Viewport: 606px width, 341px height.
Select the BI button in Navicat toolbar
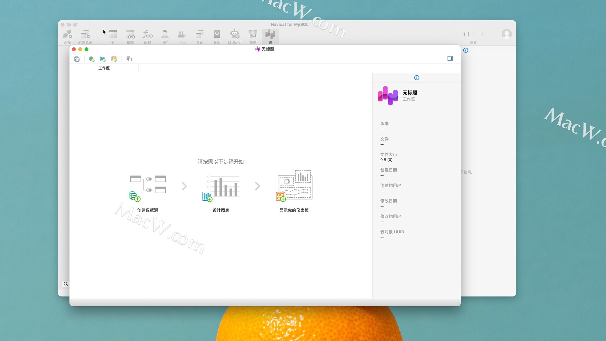(x=270, y=36)
